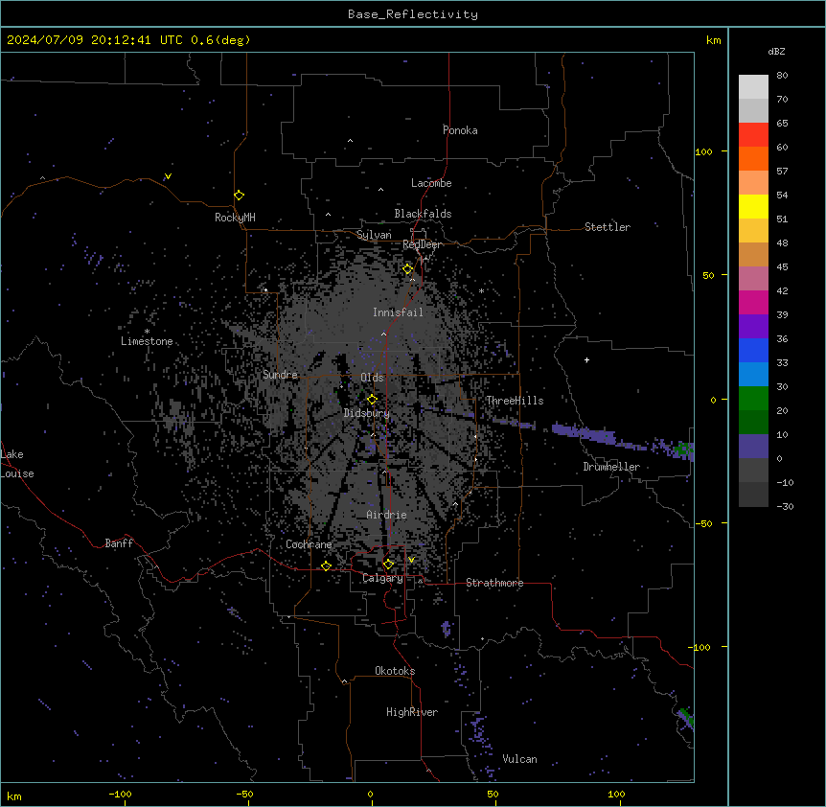The image size is (826, 807).
Task: Click the RockyMH label
Action: [235, 218]
